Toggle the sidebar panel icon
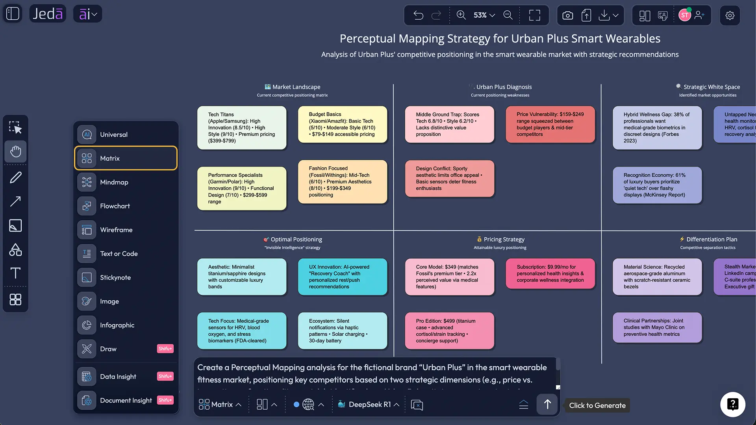 [13, 14]
